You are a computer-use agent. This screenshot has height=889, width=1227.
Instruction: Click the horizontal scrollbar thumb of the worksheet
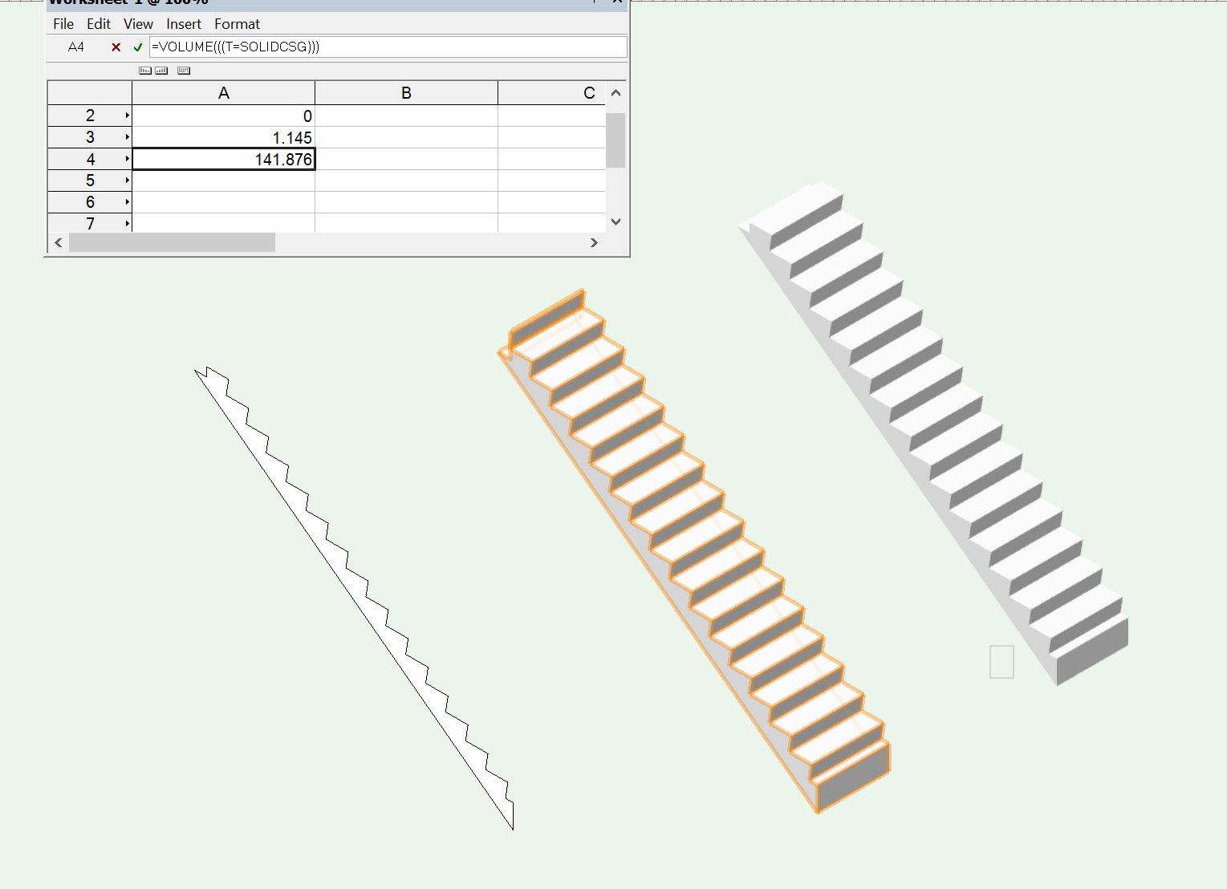point(173,242)
